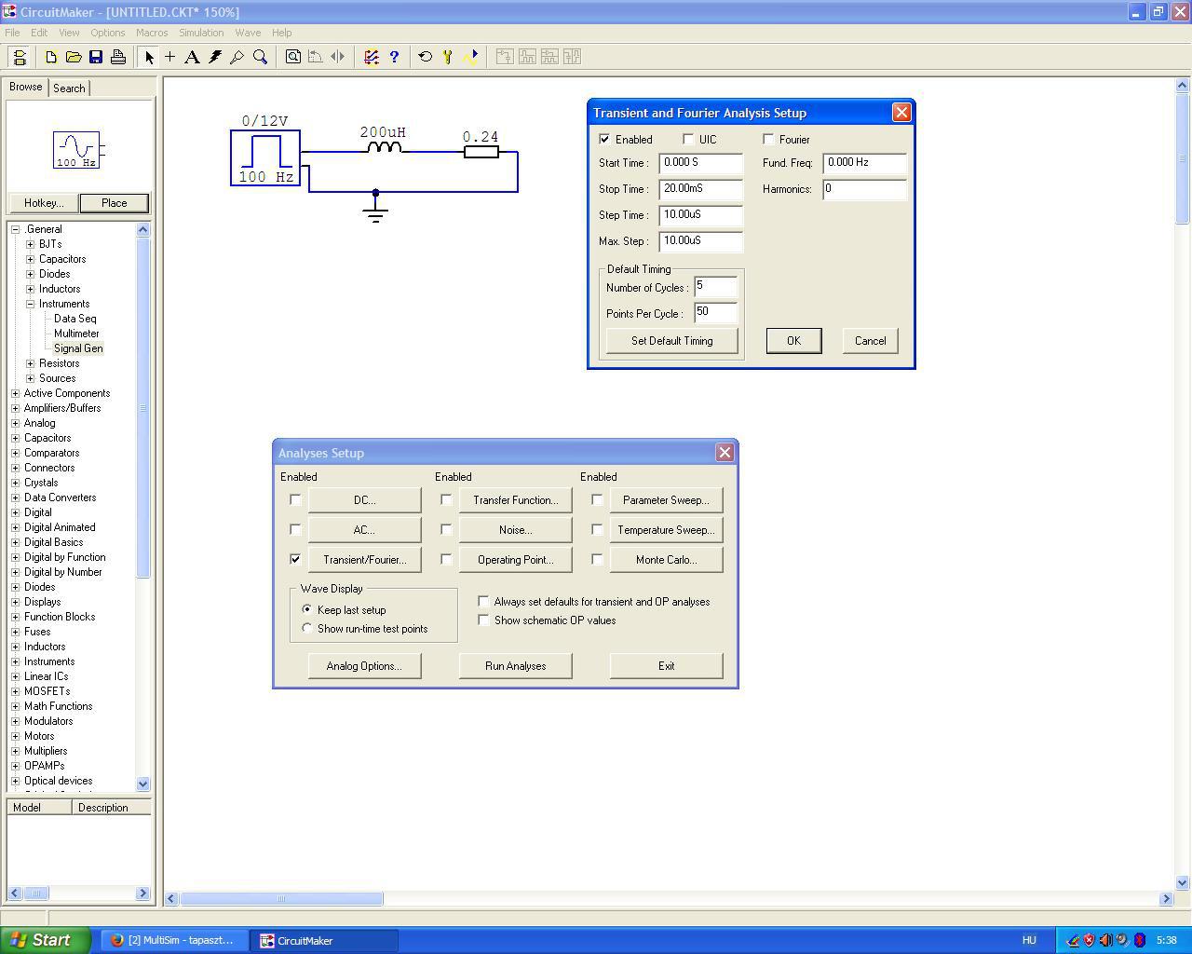Click the Rotate 90 toolbar icon

pos(315,57)
